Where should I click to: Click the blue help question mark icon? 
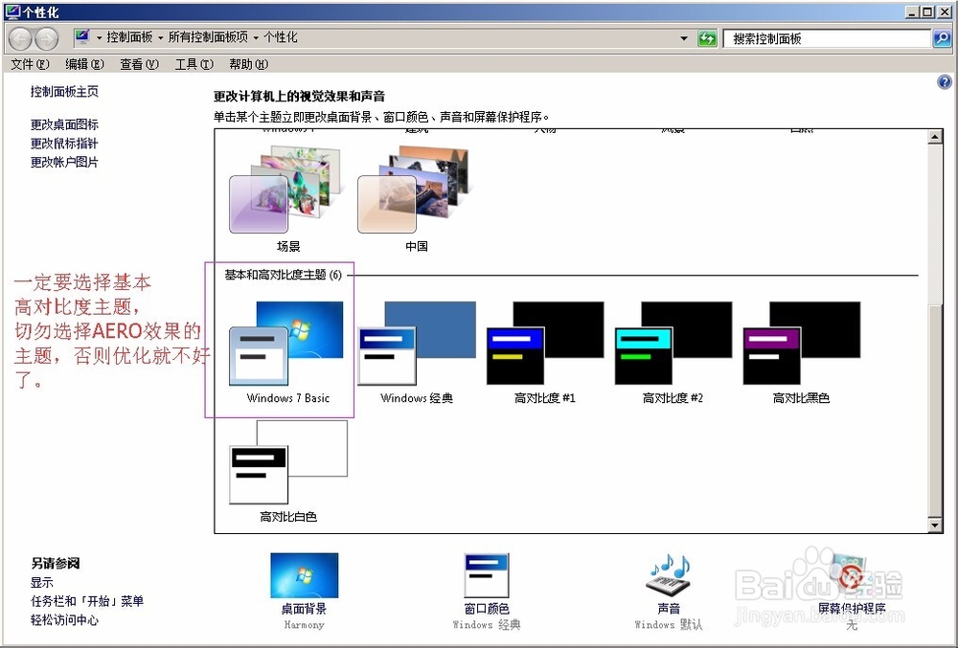coord(947,81)
